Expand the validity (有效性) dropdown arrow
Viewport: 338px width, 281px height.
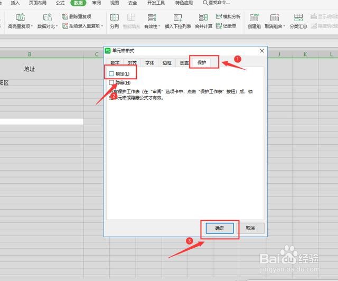(x=159, y=26)
